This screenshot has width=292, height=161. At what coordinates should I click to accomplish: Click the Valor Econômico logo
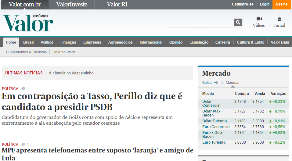[28, 23]
